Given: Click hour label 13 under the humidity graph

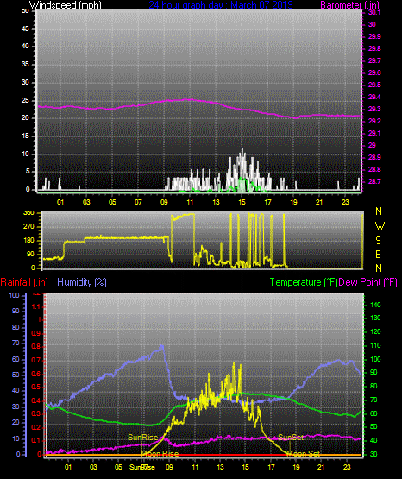Looking at the screenshot, I should click(220, 467).
